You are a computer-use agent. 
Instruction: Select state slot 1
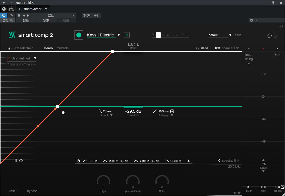coord(154,35)
